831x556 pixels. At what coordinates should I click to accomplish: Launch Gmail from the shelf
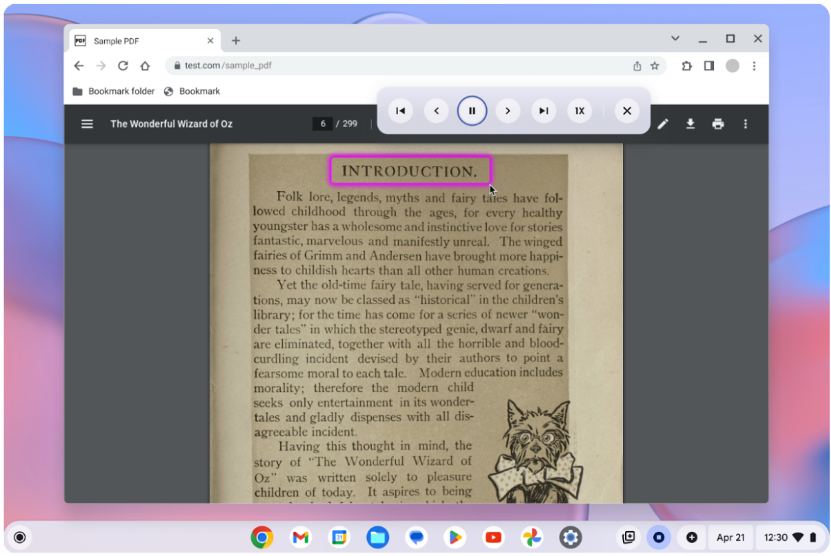point(300,537)
